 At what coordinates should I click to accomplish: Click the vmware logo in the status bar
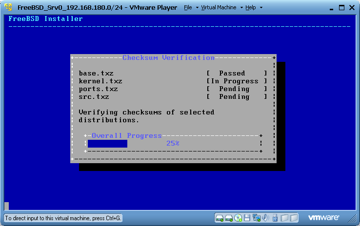tap(323, 218)
